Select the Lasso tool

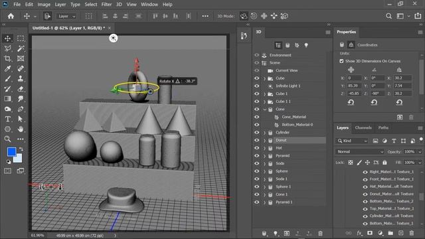pos(7,48)
